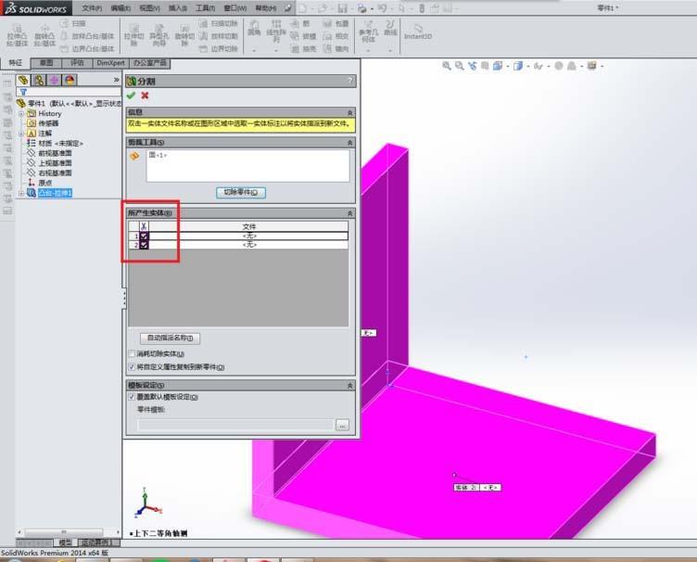Click the Apply Scene icon
Viewport: 697px width, 562px height.
coord(572,66)
